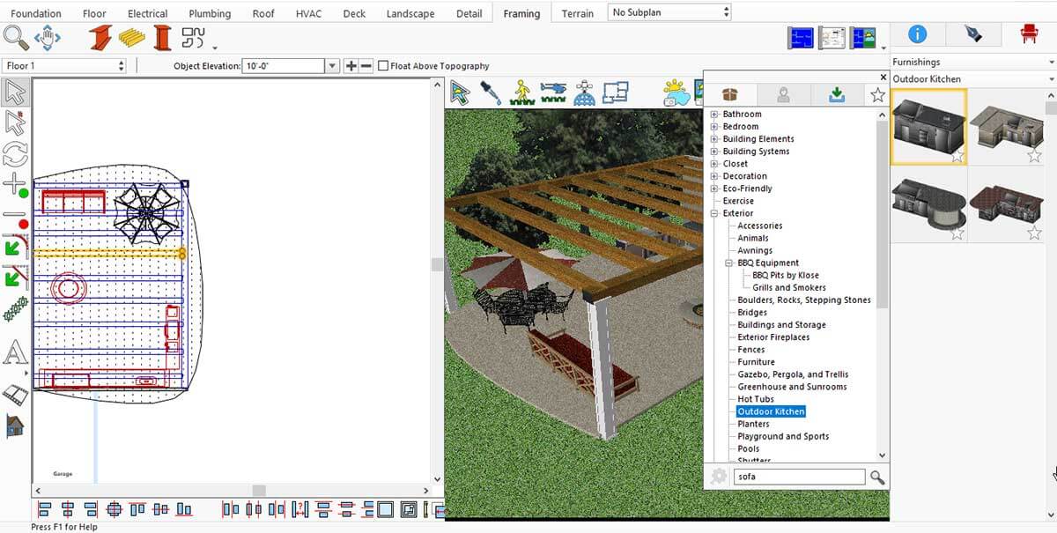1057x533 pixels.
Task: Select the eyedropper tool in 3D view
Action: (x=490, y=92)
